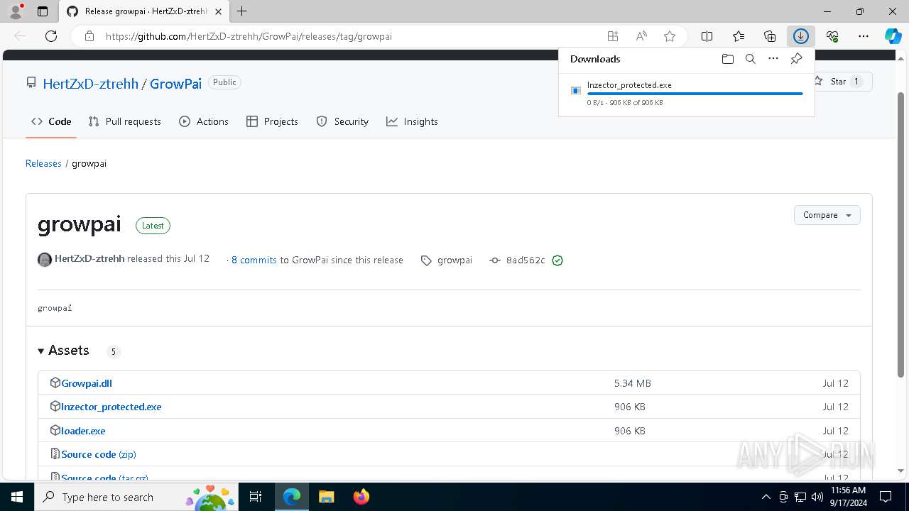909x511 pixels.
Task: Activate Read aloud icon
Action: coord(641,36)
